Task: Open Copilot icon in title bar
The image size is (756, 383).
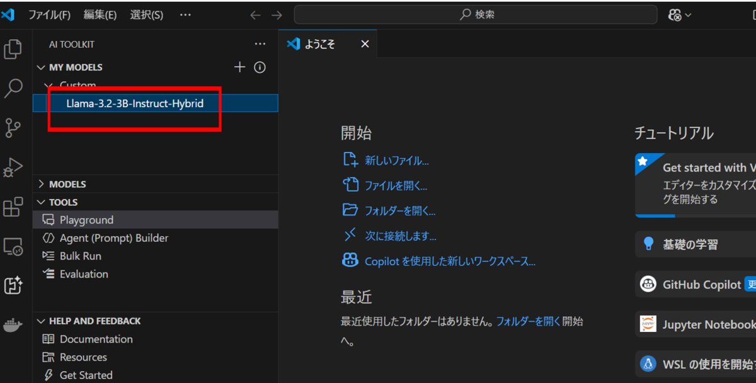Action: point(675,15)
